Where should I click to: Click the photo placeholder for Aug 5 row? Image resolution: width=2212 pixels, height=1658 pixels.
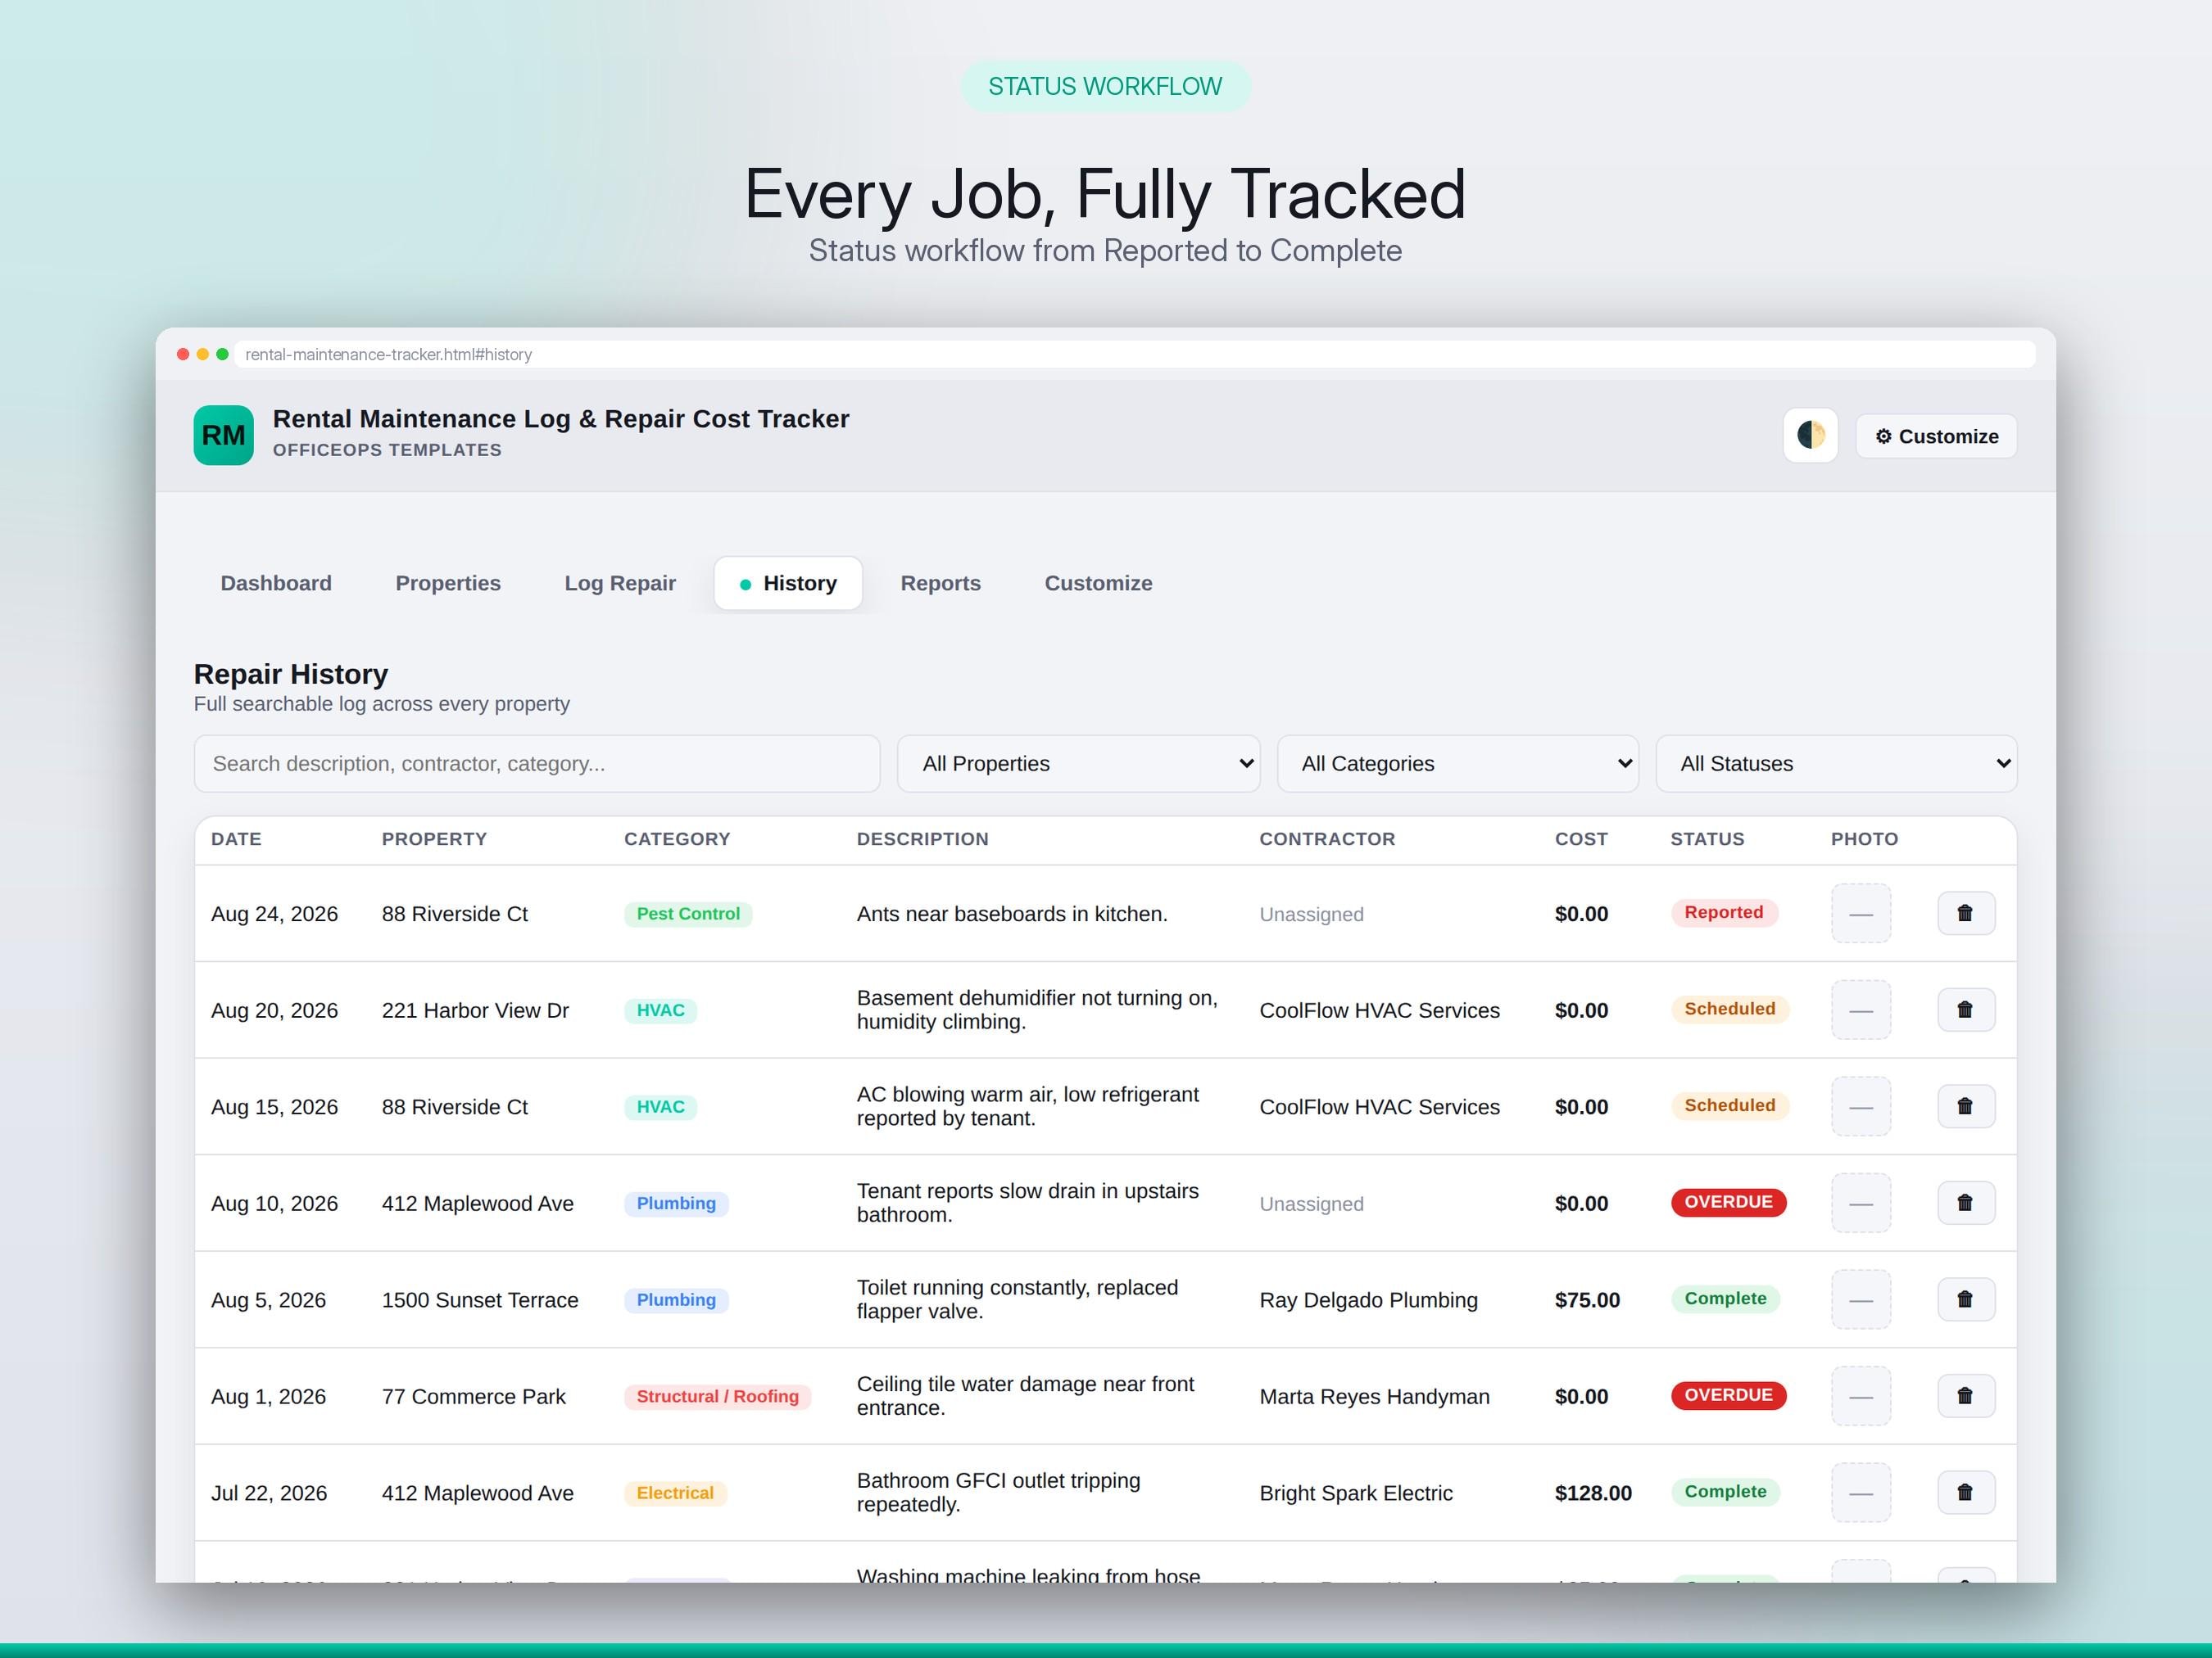coord(1861,1299)
